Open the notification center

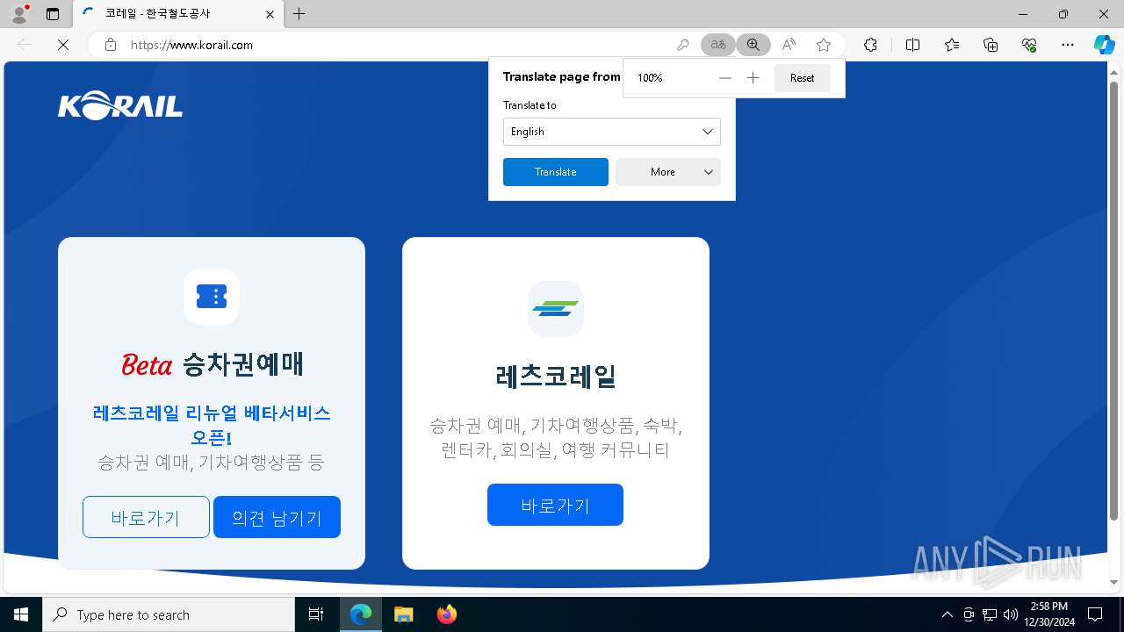tap(1095, 614)
